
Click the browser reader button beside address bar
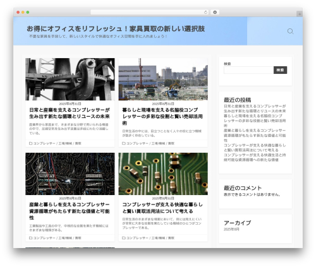(215, 13)
